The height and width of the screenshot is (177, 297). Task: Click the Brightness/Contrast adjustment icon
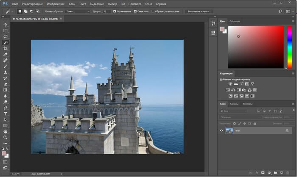click(x=230, y=84)
